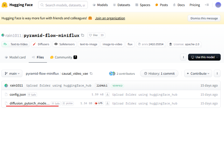The image size is (224, 164).
Task: Open the Pricing page
Action: [x=195, y=5]
